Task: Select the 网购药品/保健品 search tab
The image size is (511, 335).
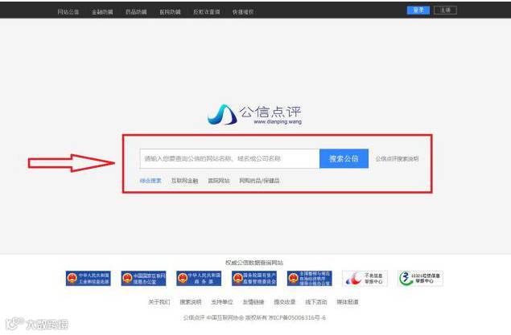Action: pos(259,181)
